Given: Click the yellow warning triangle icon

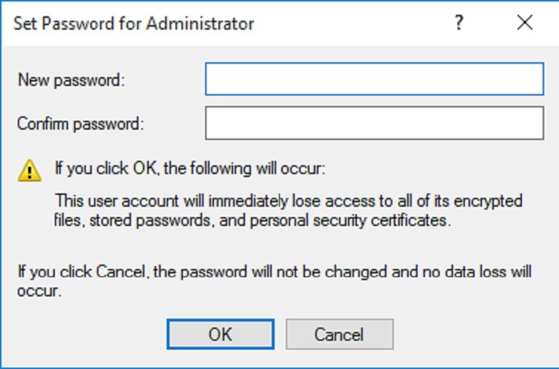Looking at the screenshot, I should click(30, 171).
